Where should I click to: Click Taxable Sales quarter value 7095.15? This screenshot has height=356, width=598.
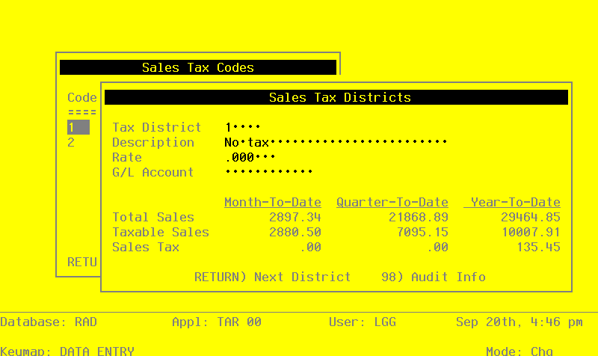(x=422, y=232)
